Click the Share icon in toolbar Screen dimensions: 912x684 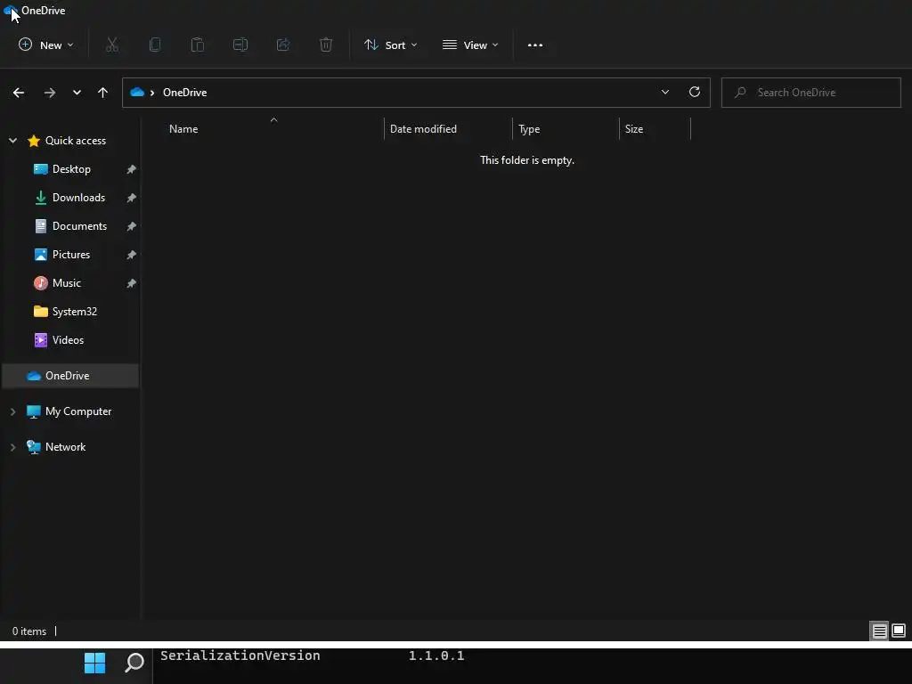283,45
